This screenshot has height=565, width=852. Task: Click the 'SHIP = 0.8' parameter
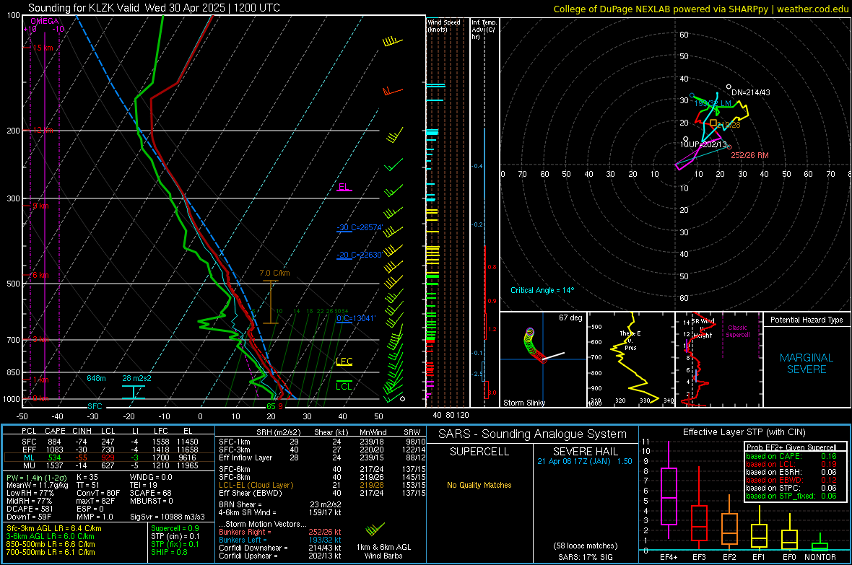(169, 552)
